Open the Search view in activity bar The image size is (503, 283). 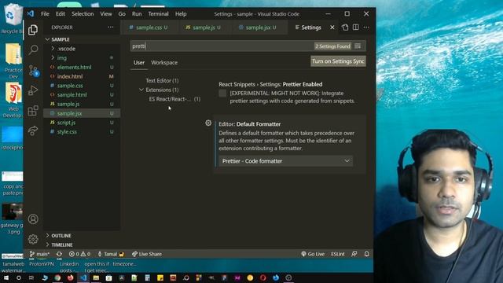click(x=33, y=50)
